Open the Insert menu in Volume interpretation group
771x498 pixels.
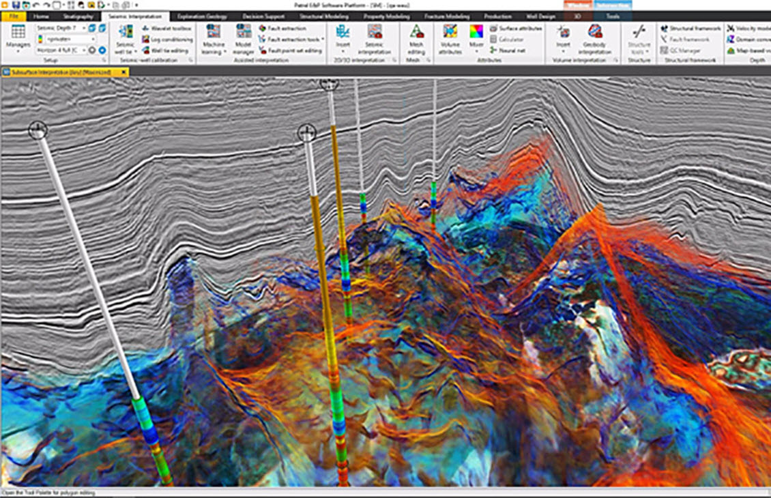point(563,40)
